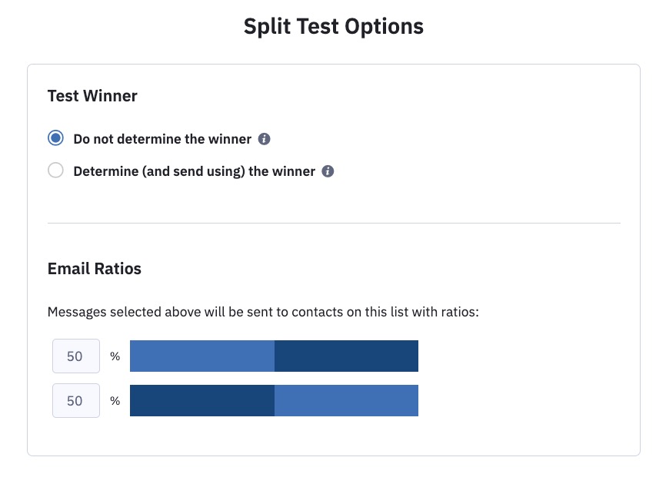
Task: Click the info icon beside 'Do not determine the winner'
Action: tap(264, 138)
